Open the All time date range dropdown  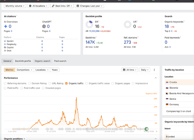[130, 70]
